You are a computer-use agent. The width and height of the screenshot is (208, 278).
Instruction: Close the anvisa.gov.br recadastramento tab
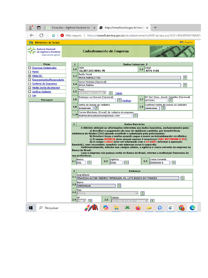coord(147,28)
